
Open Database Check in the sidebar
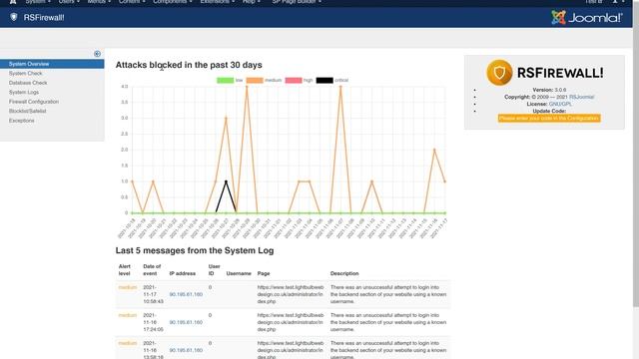click(x=28, y=83)
